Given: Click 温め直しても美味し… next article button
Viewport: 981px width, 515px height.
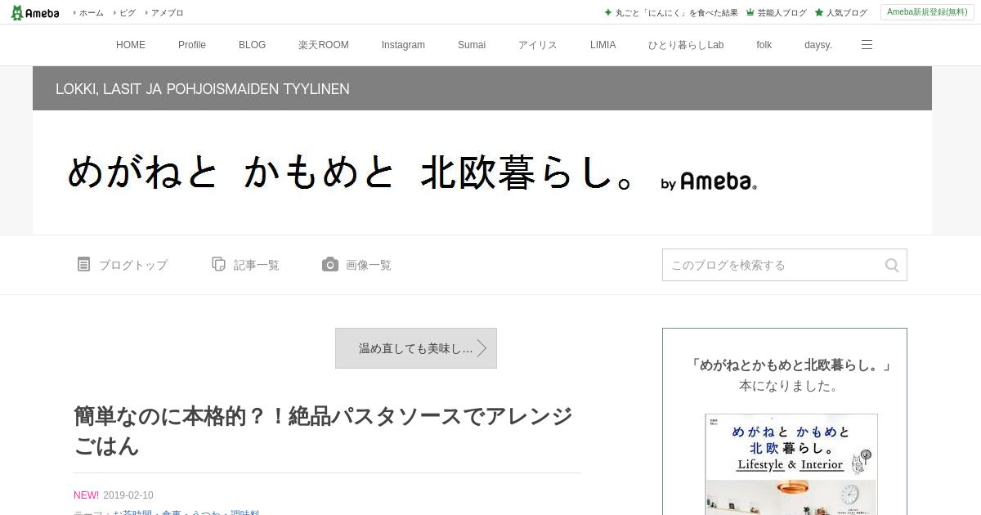Looking at the screenshot, I should (416, 348).
